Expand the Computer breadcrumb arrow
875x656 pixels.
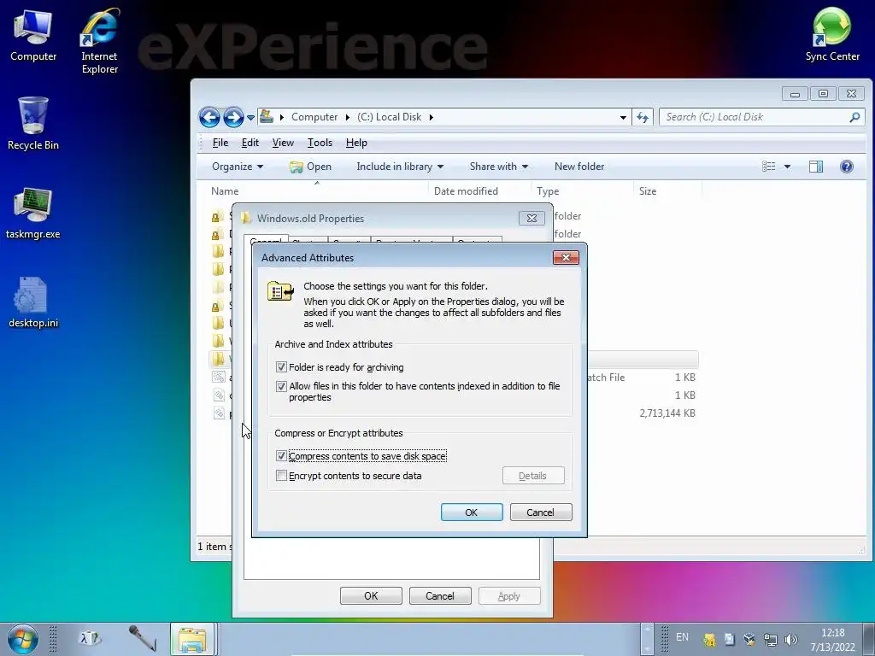tap(347, 117)
